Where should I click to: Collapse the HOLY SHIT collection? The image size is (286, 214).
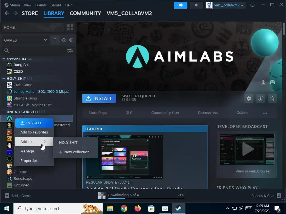coord(4,78)
